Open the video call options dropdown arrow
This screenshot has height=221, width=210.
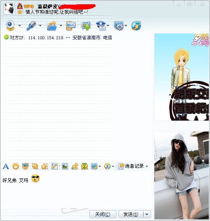pyautogui.click(x=19, y=26)
